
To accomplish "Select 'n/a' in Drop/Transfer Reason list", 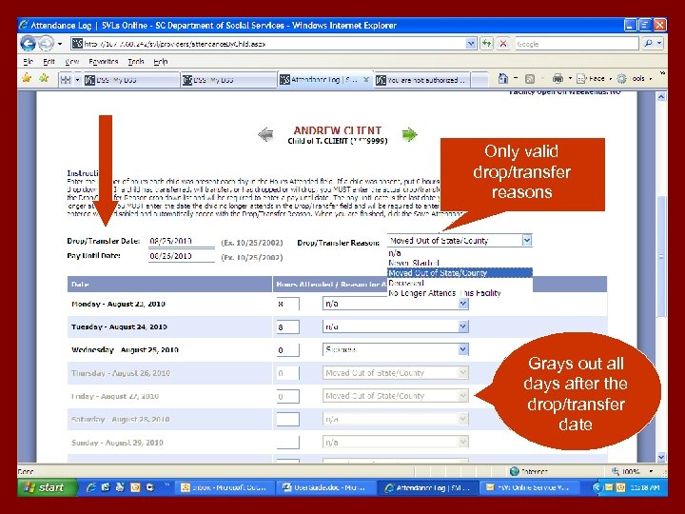I will 395,253.
